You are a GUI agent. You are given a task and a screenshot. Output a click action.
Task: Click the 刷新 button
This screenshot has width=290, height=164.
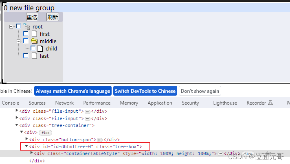(53, 17)
